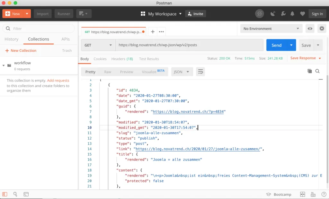Open the tab options ellipsis menu
Viewport: 329px width, 199px height.
[x=161, y=32]
